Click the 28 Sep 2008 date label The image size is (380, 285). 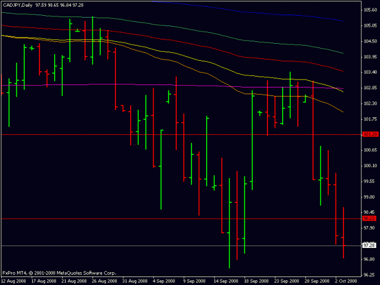pyautogui.click(x=317, y=281)
